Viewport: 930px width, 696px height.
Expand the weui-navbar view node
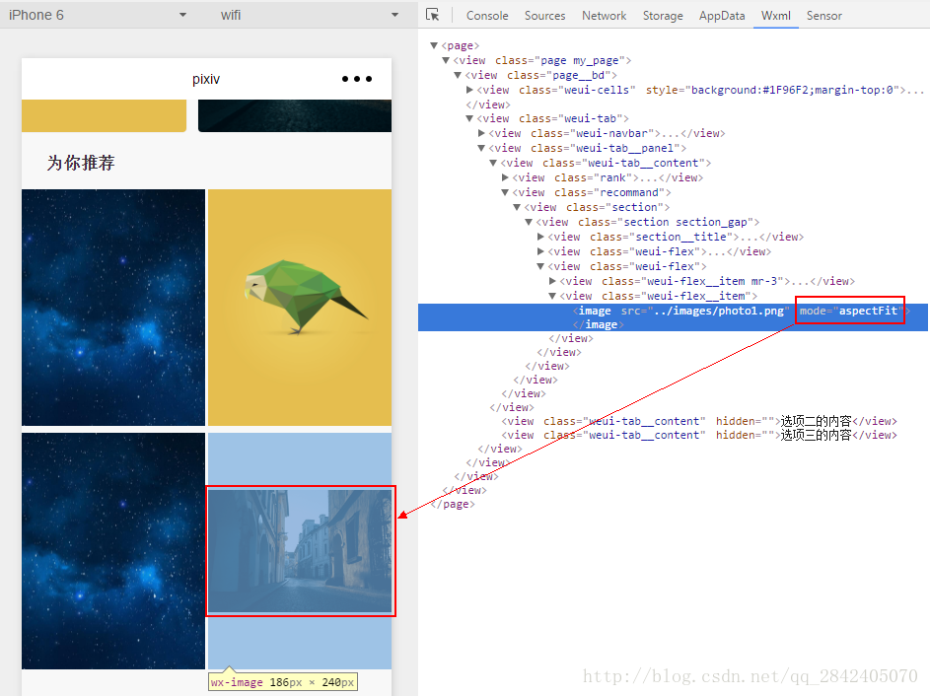481,134
